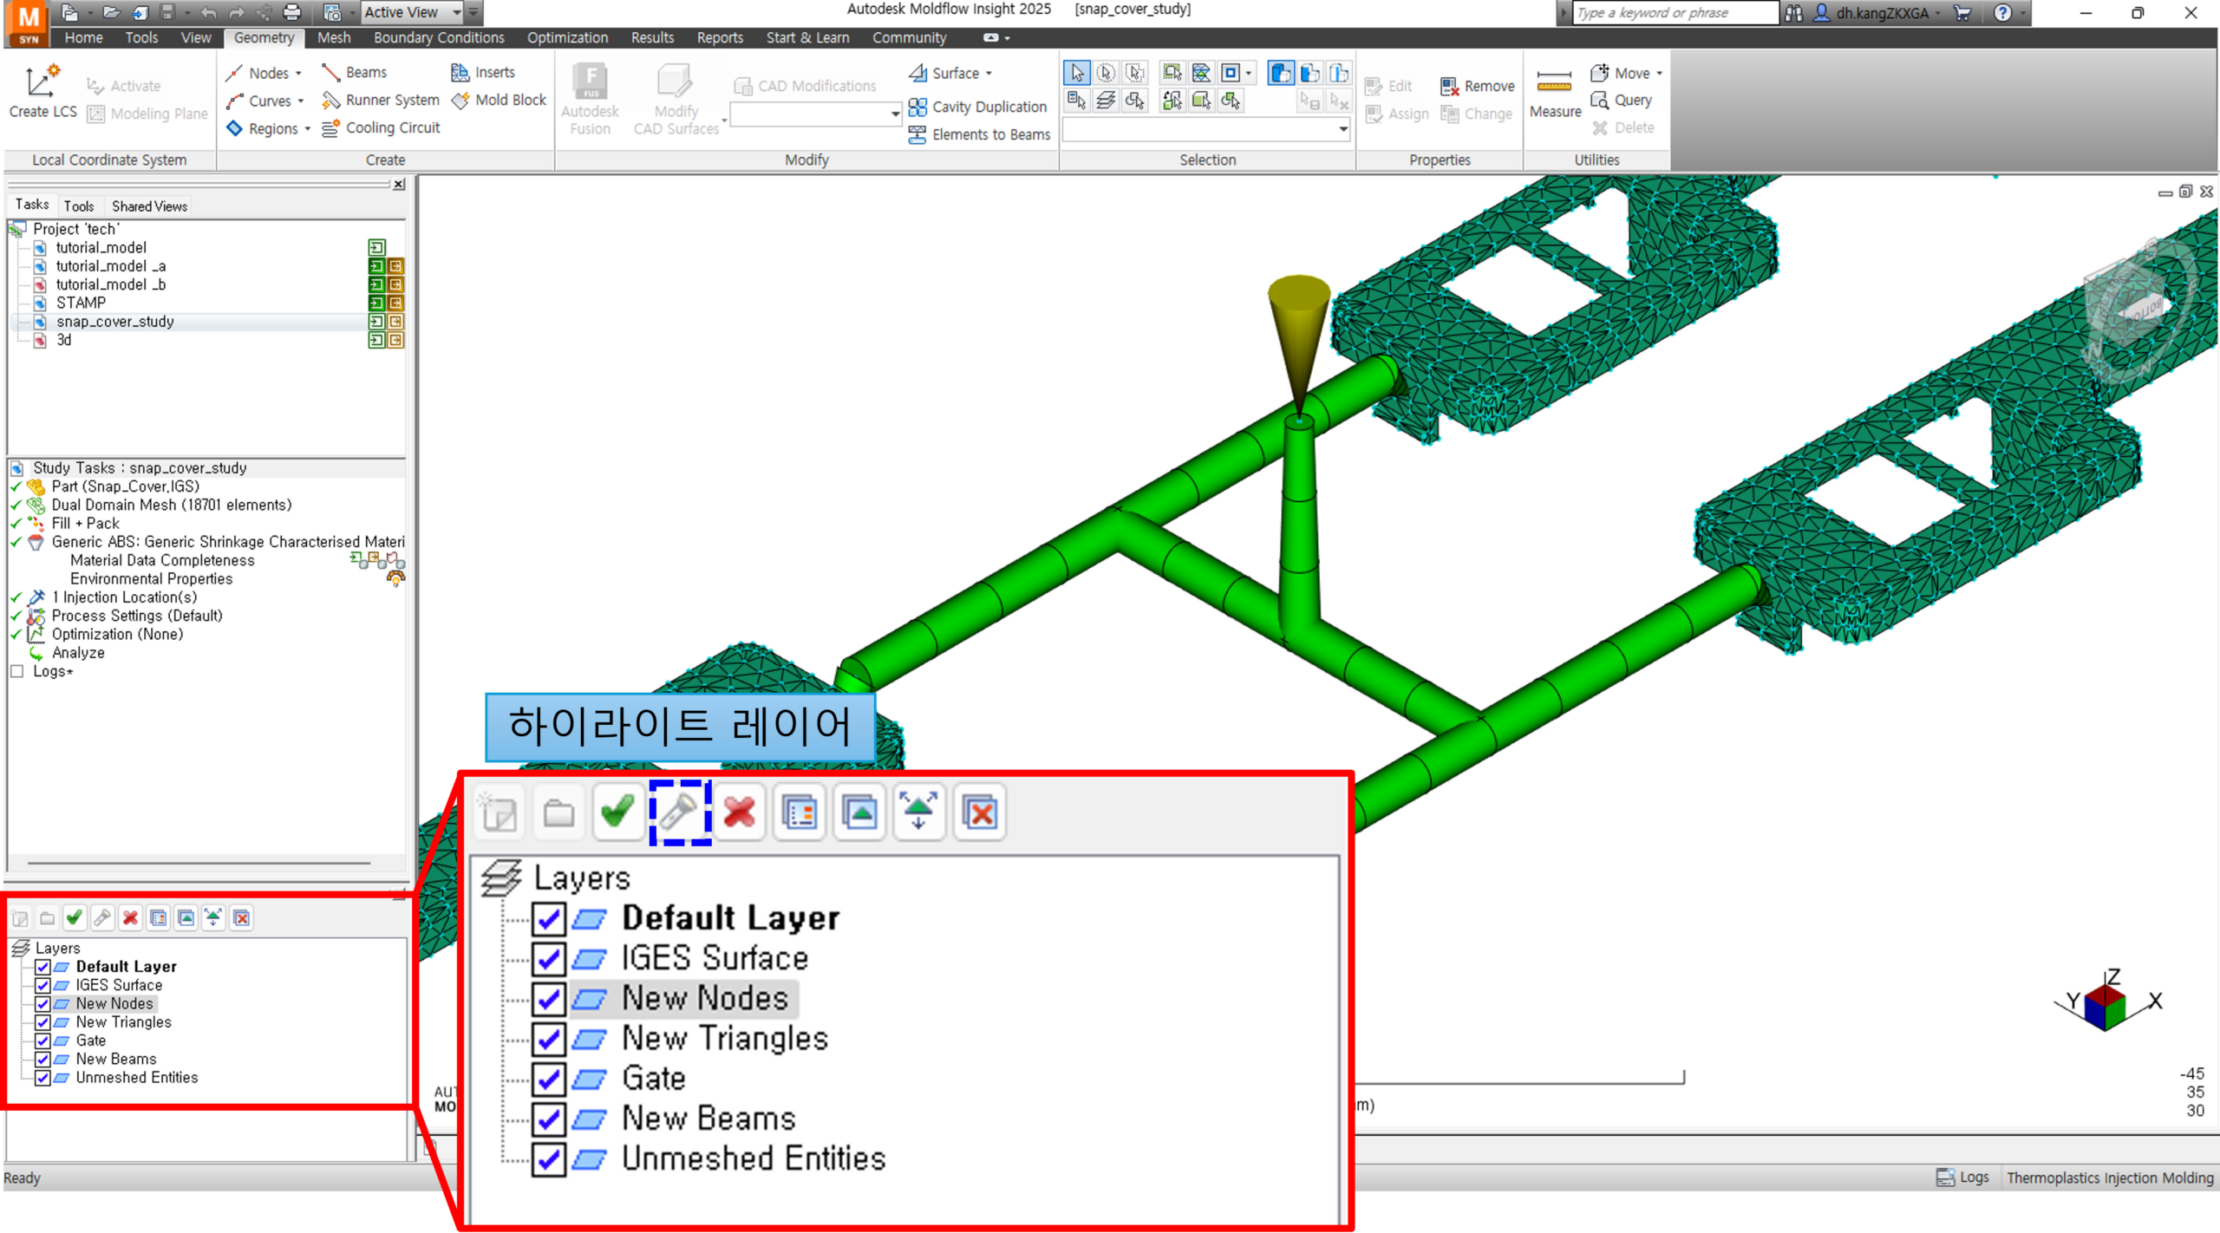
Task: Uncheck the New Triangles layer checkbox
Action: point(42,1021)
